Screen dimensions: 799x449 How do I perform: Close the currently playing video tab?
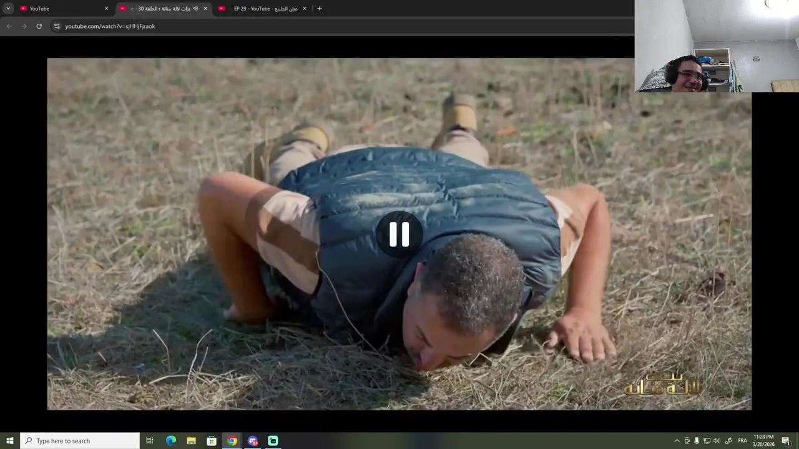(205, 9)
